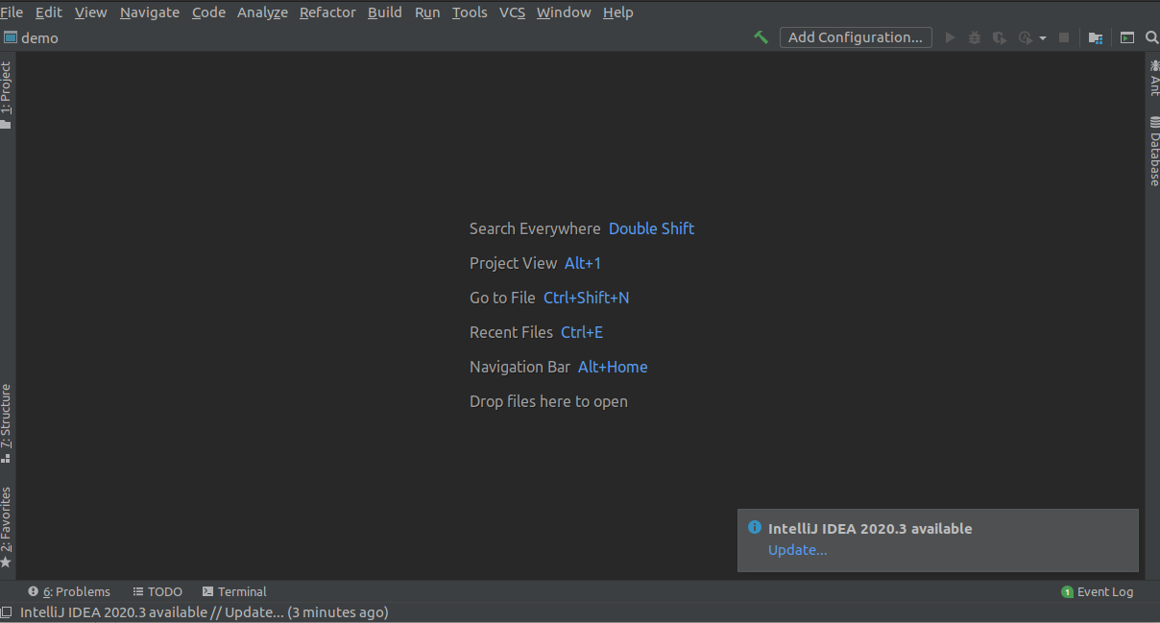Expand the Profiler dropdown arrow in toolbar
The width and height of the screenshot is (1160, 623).
[x=1042, y=38]
